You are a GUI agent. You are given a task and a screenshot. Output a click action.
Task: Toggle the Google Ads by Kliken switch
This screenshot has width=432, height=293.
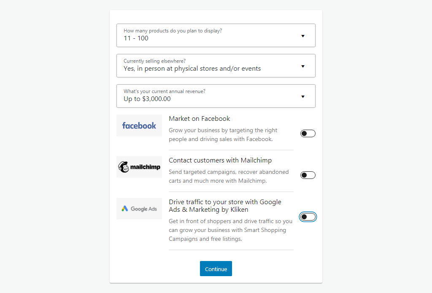(308, 217)
